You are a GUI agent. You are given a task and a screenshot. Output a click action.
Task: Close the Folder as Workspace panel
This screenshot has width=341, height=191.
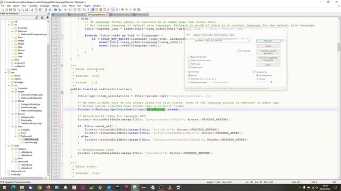click(x=48, y=14)
